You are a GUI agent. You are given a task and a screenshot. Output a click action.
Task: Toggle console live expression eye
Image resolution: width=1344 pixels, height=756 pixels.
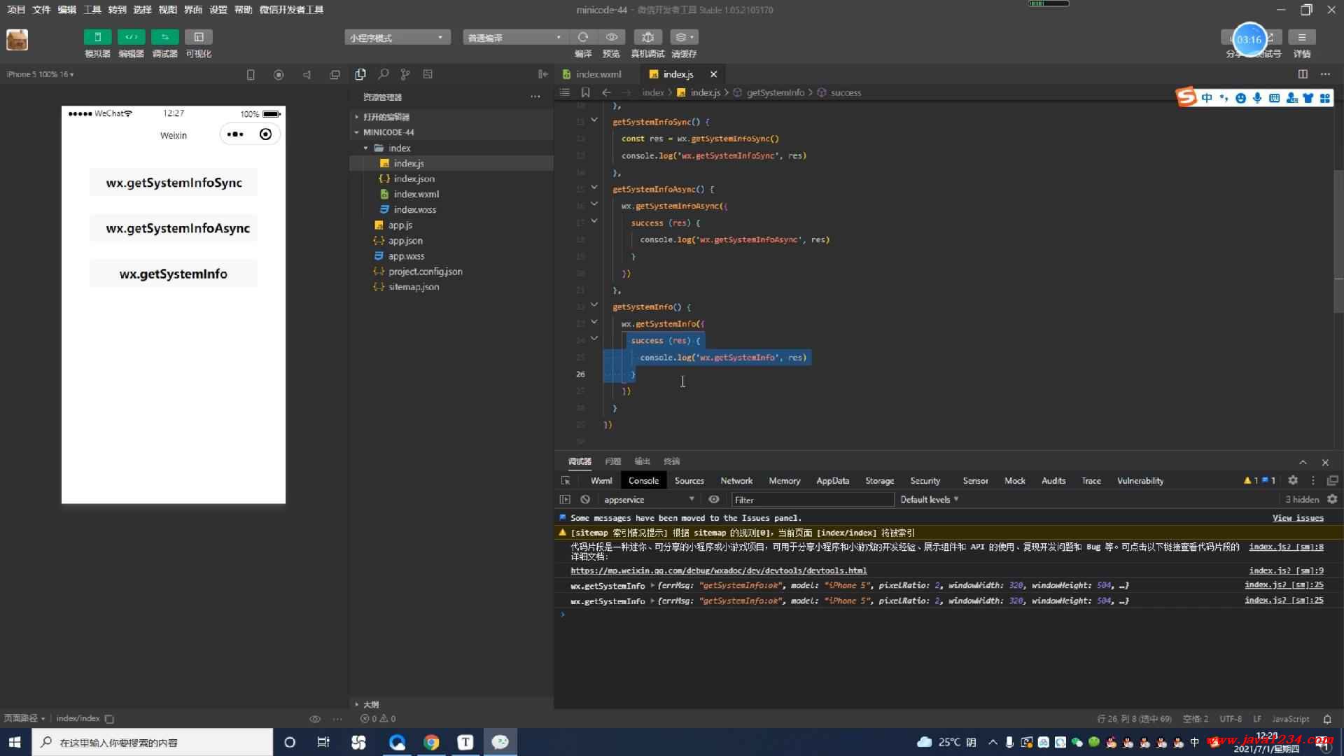[714, 500]
